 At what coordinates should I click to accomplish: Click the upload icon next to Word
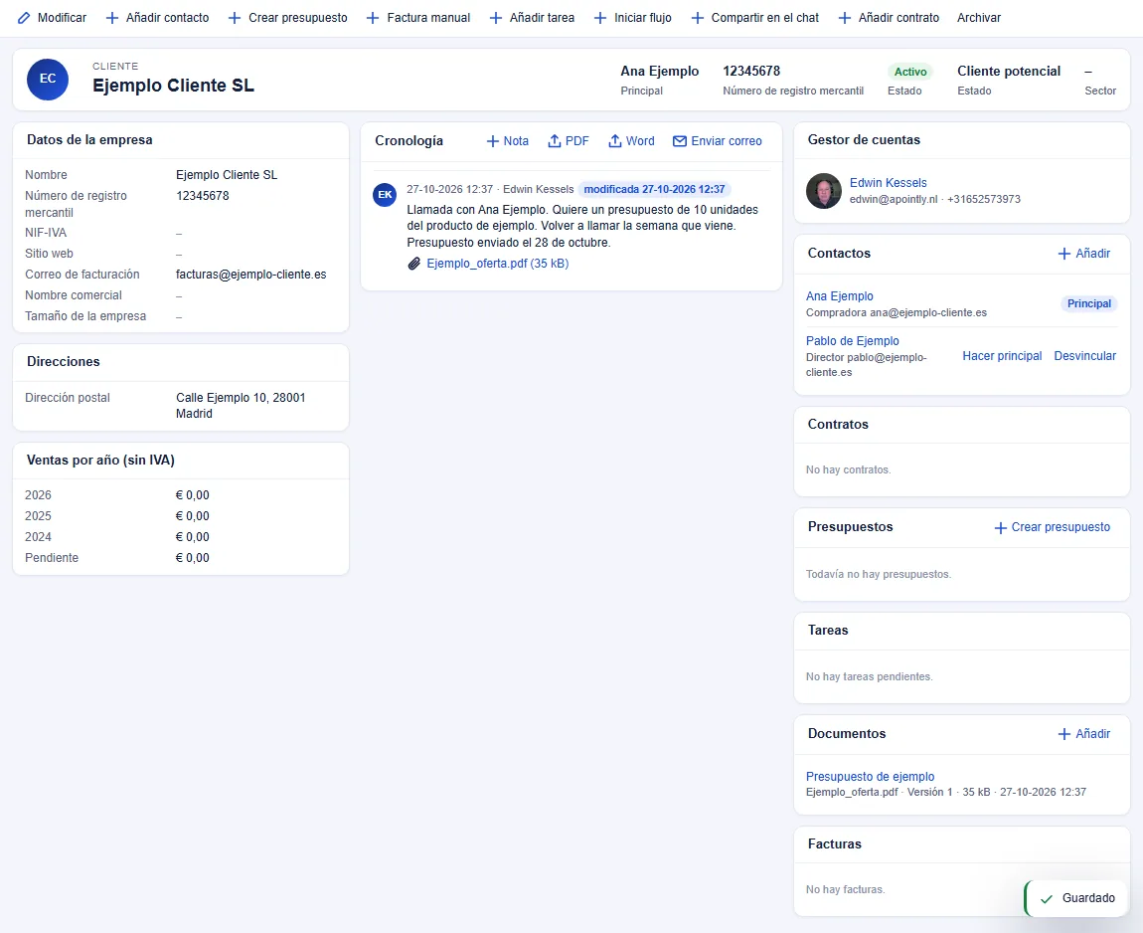(x=615, y=141)
